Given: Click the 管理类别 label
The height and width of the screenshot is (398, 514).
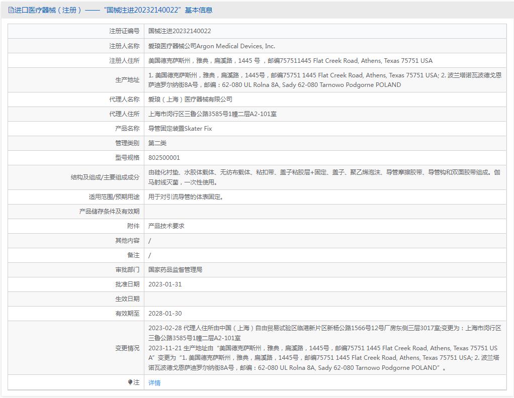Looking at the screenshot, I should [127, 143].
